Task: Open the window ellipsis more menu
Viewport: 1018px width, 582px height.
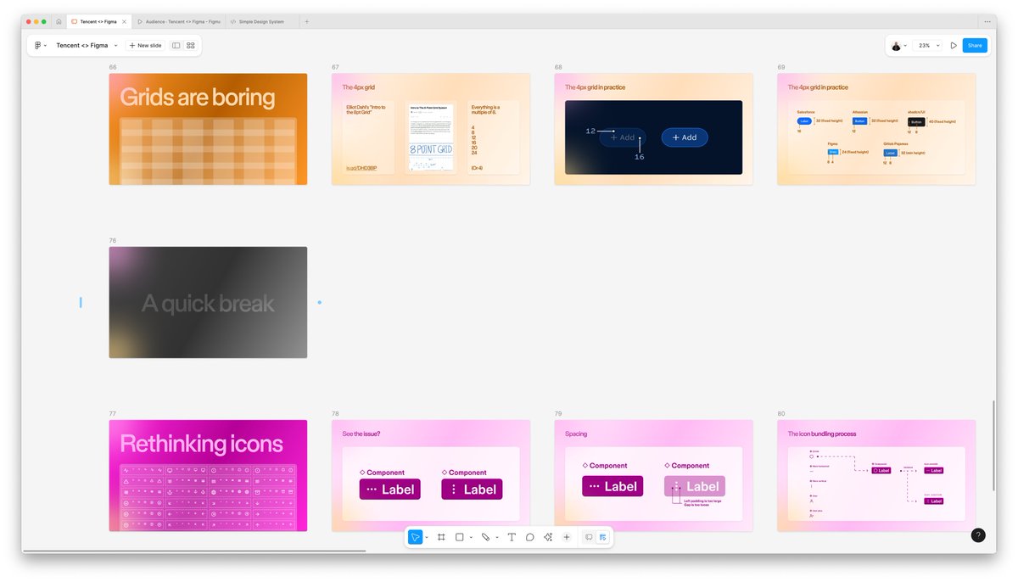Action: (x=987, y=21)
